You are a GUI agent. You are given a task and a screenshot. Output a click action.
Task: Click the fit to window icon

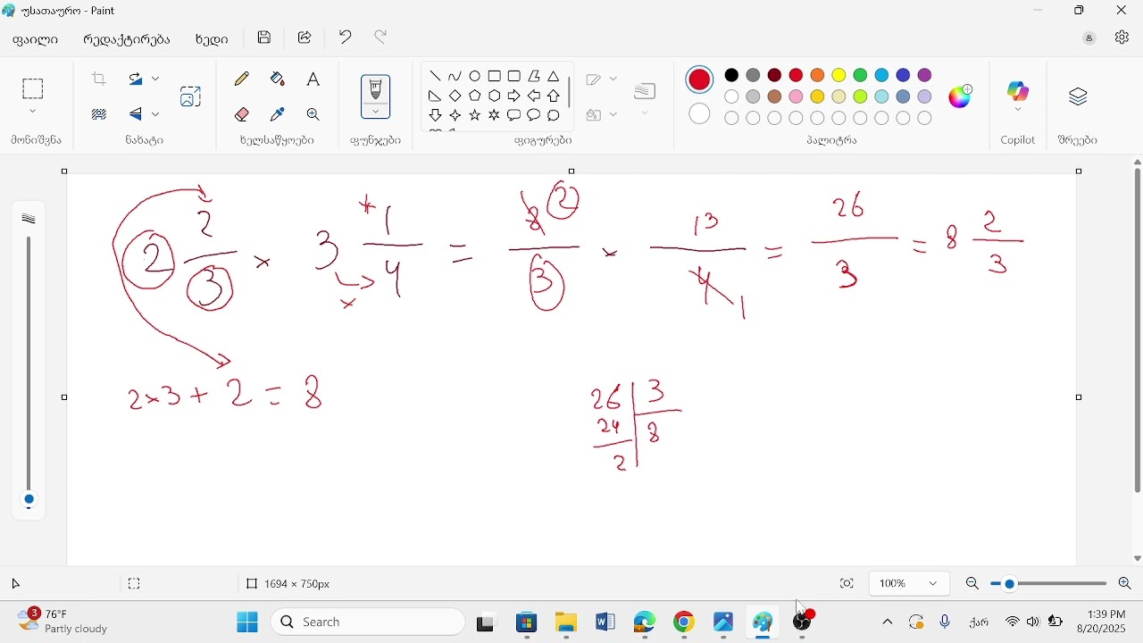pos(847,585)
